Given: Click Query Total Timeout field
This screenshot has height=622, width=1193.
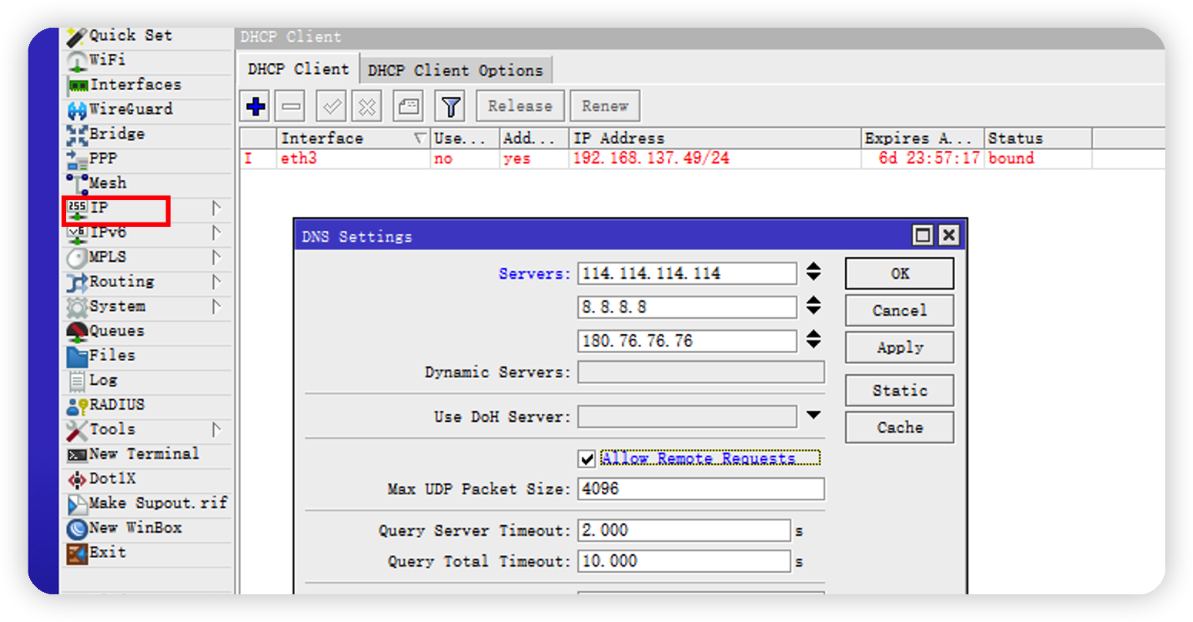Looking at the screenshot, I should point(684,561).
